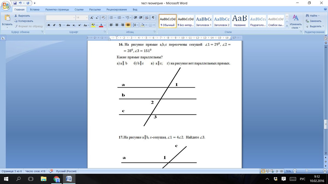328x184 pixels.
Task: Open the change case Aa menu
Action: (x=86, y=25)
